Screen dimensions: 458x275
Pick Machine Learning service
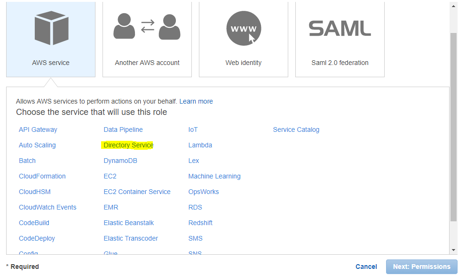214,176
